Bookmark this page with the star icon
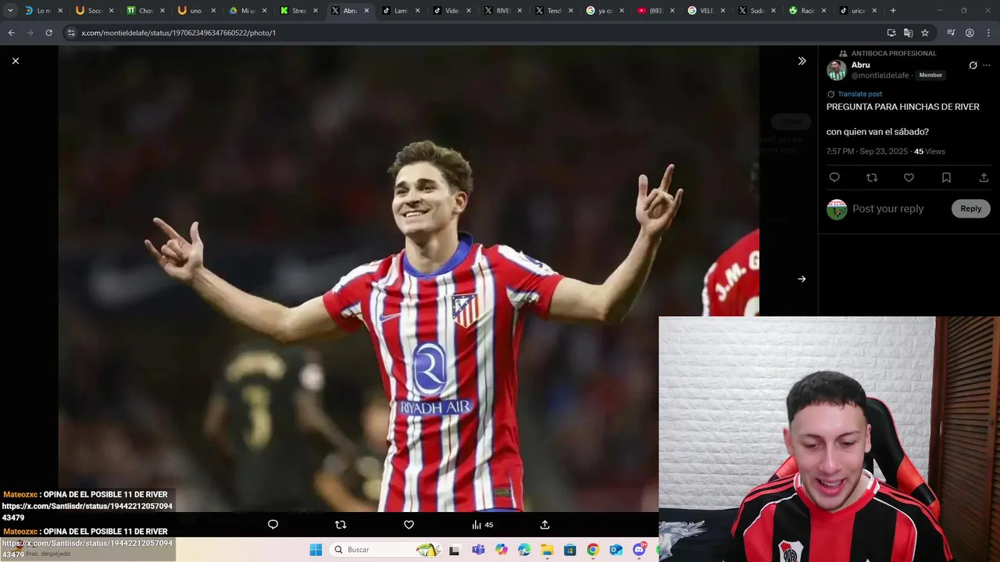This screenshot has width=1000, height=562. (925, 33)
